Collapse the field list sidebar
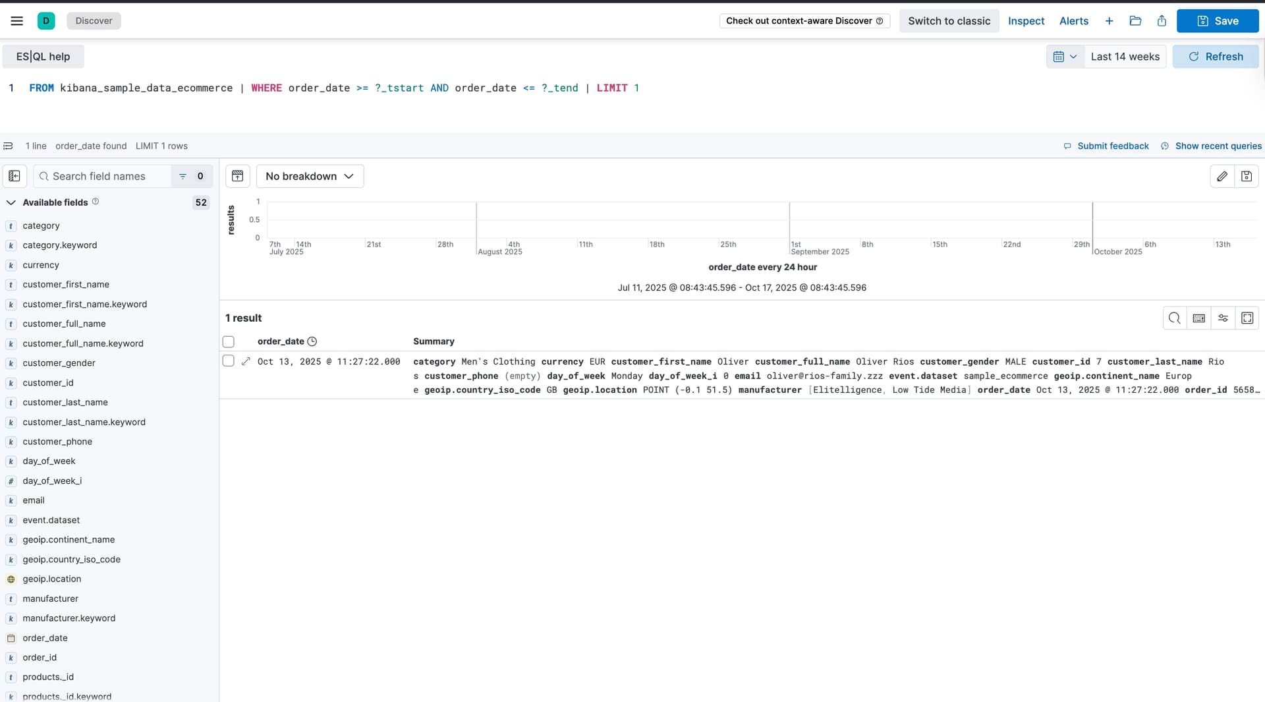The height and width of the screenshot is (702, 1265). tap(14, 176)
